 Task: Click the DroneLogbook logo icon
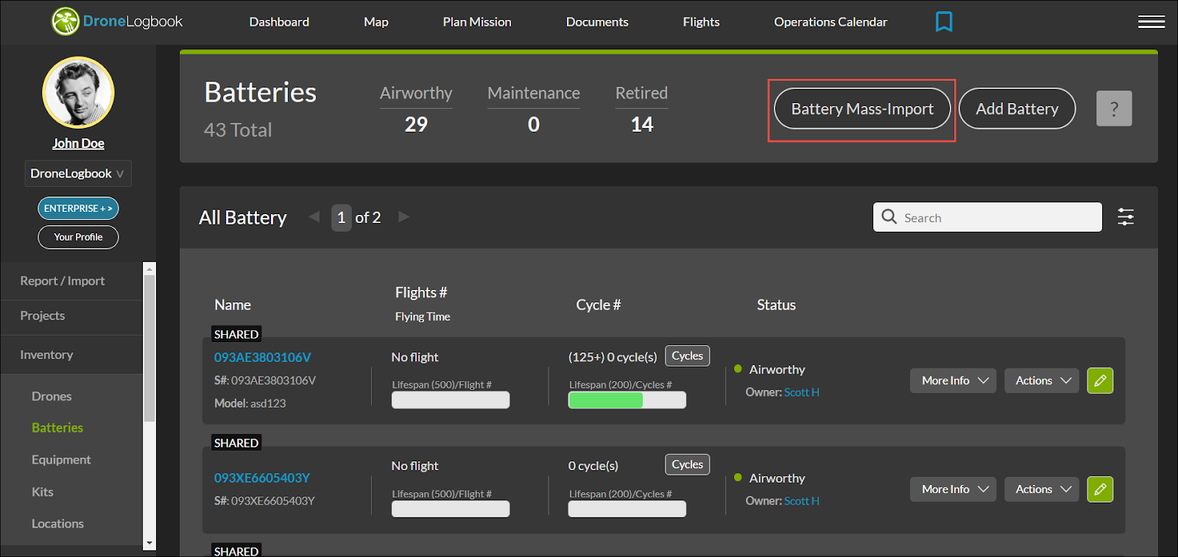(65, 21)
